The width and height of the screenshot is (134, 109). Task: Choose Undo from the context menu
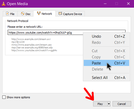[106, 36]
